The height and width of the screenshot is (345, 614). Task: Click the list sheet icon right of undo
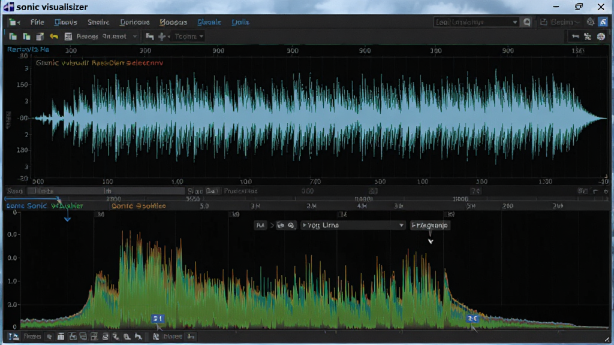(x=68, y=37)
